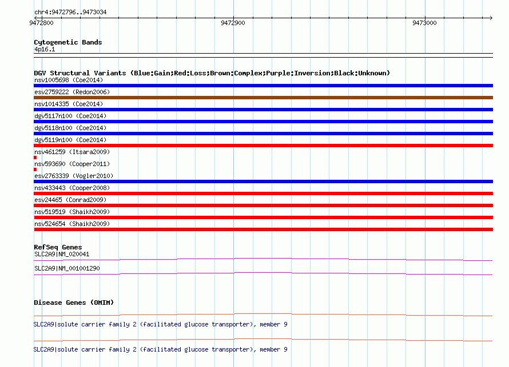
Task: Open variant nsv524654 (Shaikh2009) label
Action: [x=72, y=224]
